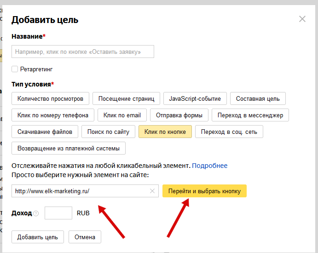Select Клик по кнопке option
The height and width of the screenshot is (253, 318).
165,132
